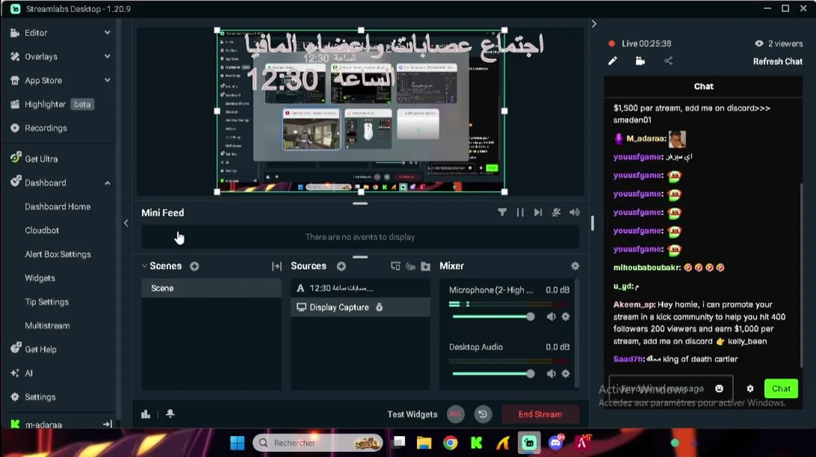Select the Scene item in Scenes list
This screenshot has width=816, height=457.
211,288
